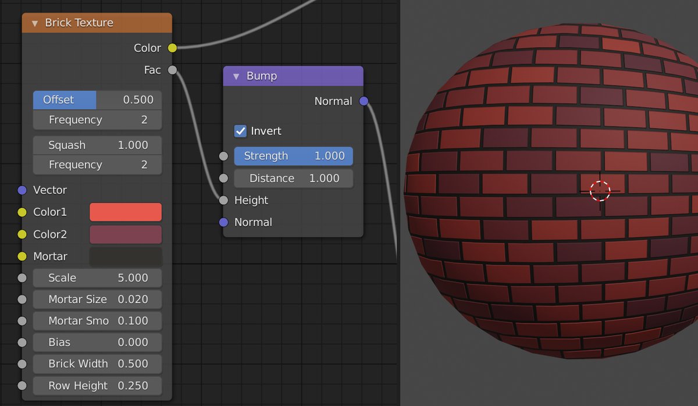Click the Row Height input socket
The image size is (698, 406).
22,386
